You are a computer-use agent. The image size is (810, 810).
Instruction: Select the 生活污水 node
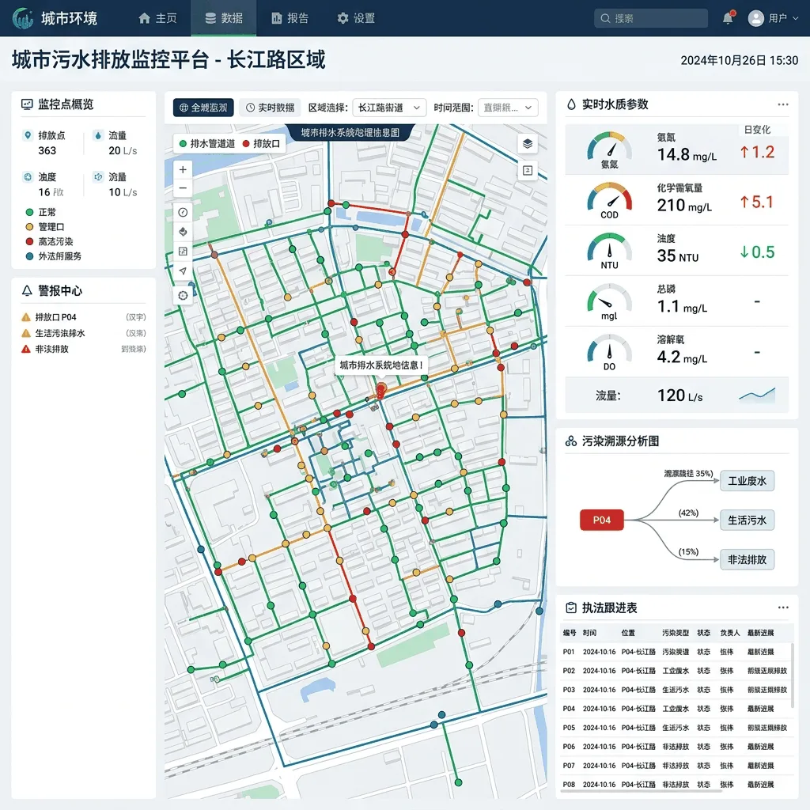click(x=747, y=520)
